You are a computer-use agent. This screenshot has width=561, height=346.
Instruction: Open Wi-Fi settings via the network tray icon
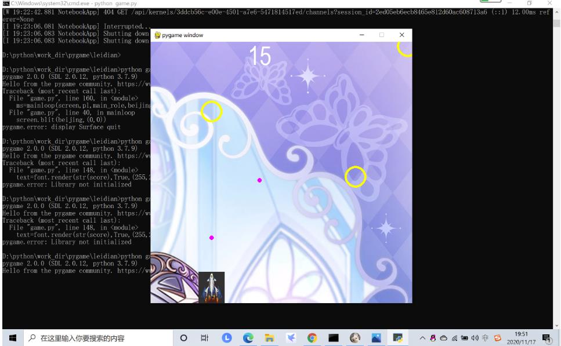[x=454, y=336]
